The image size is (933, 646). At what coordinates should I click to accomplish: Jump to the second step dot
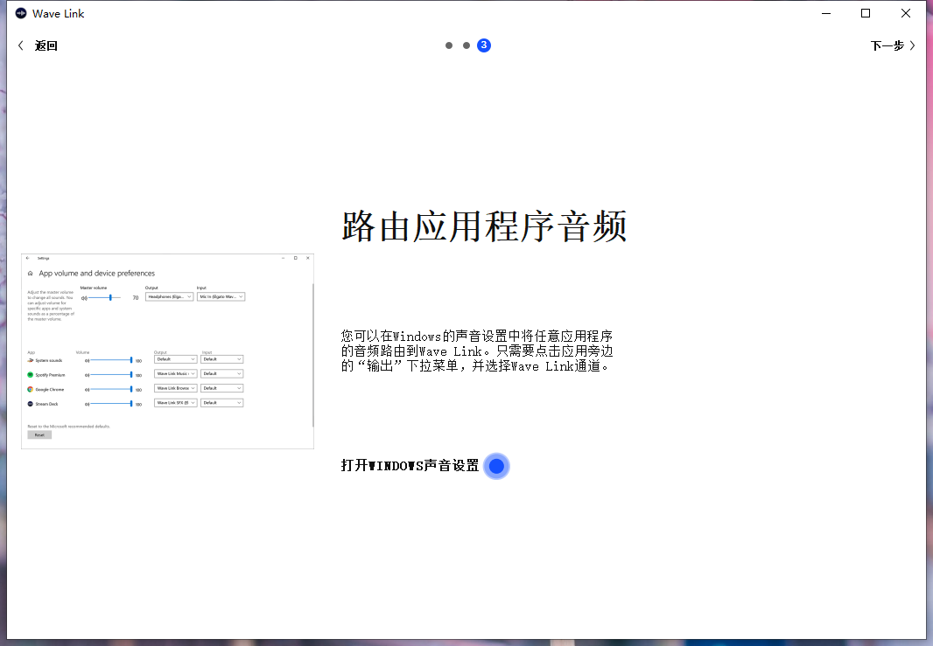[x=466, y=45]
